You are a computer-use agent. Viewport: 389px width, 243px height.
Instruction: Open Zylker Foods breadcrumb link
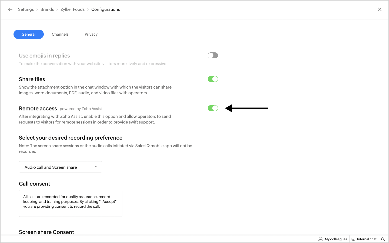tap(72, 9)
